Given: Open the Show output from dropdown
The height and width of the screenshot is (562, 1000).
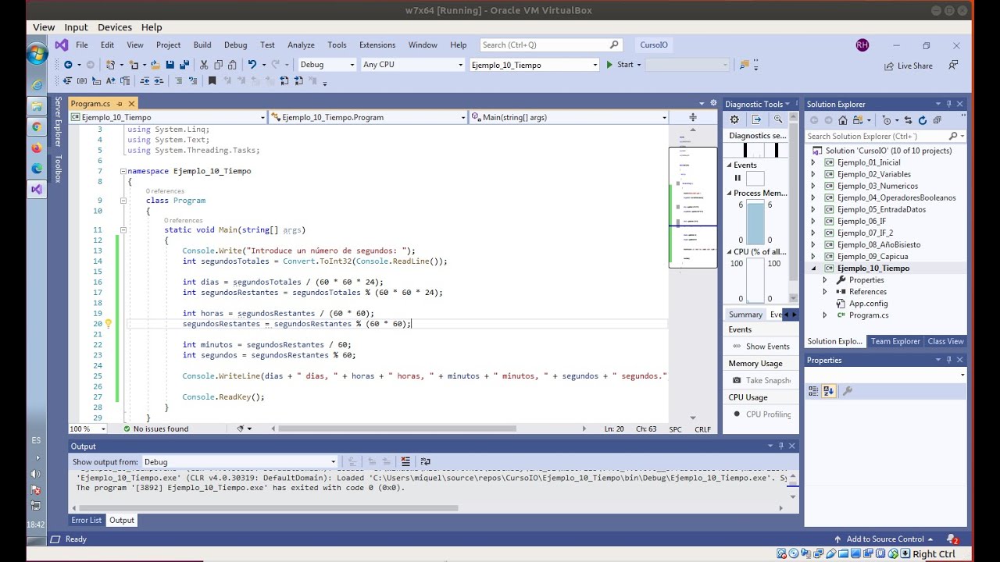Looking at the screenshot, I should [x=240, y=462].
